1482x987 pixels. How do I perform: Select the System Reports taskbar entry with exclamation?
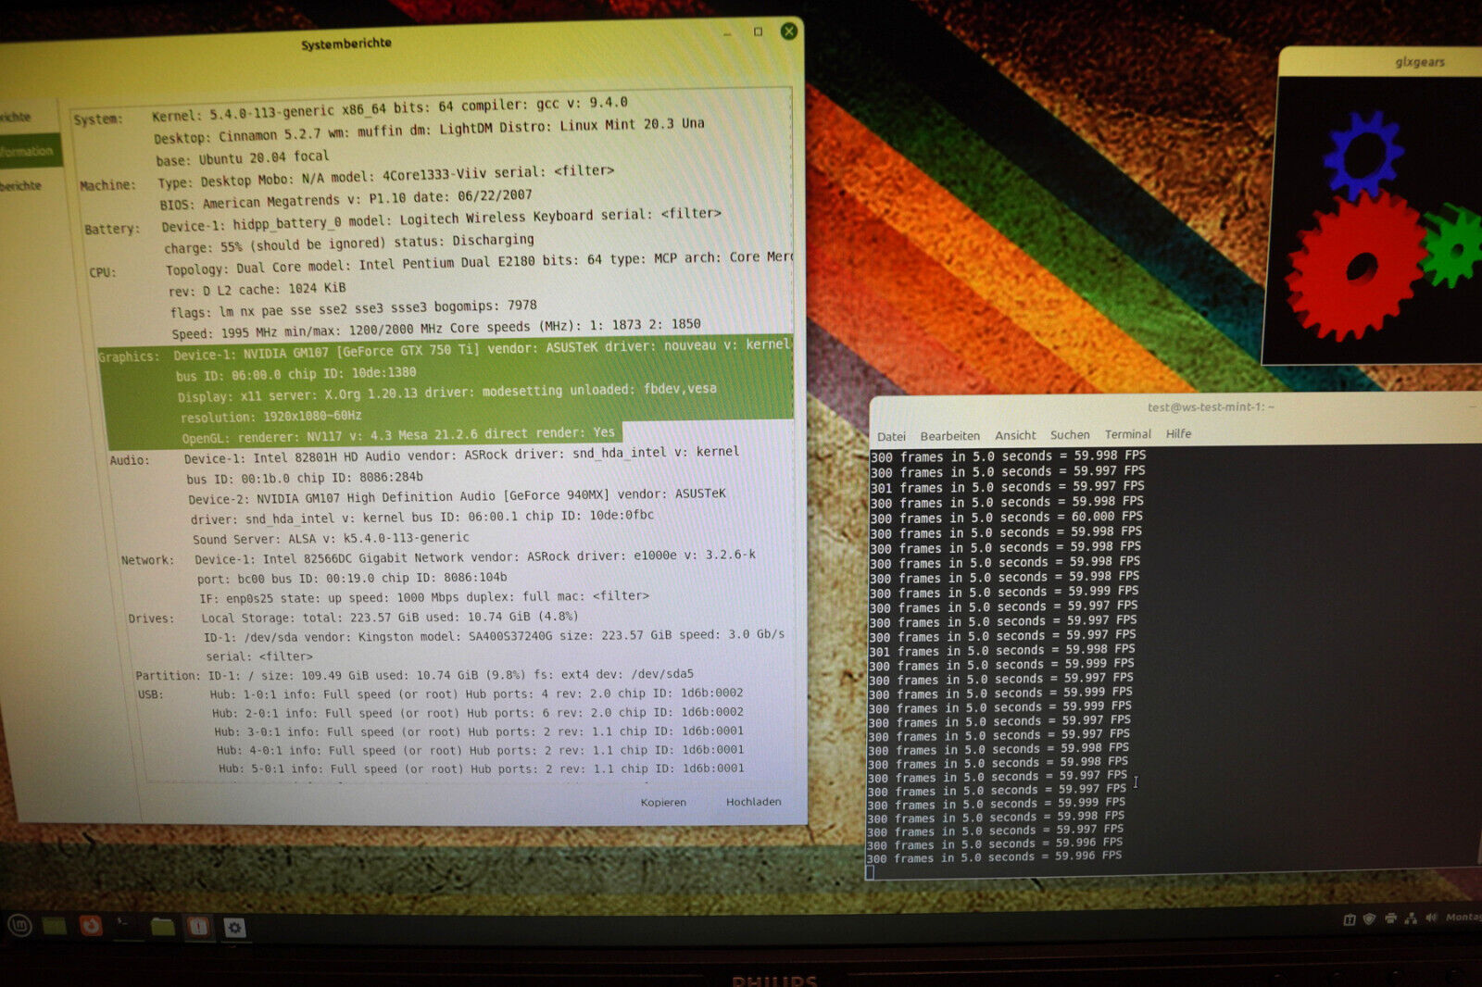(198, 926)
